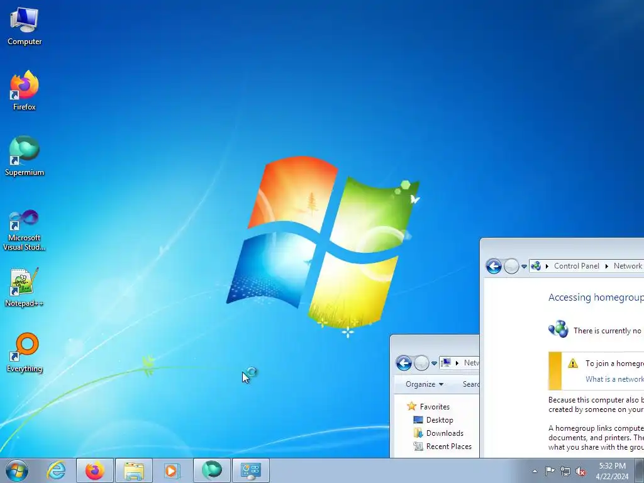Screen dimensions: 644x483
Task: Select the Firefox desktop shortcut
Action: click(x=25, y=91)
